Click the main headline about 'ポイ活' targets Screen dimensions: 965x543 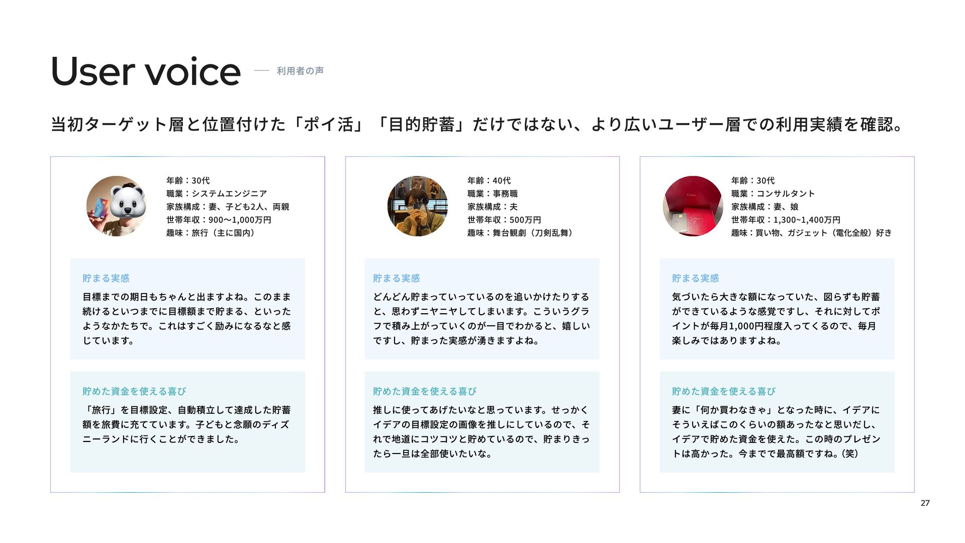coord(477,124)
